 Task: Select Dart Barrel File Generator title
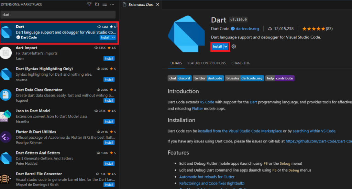[39, 174]
